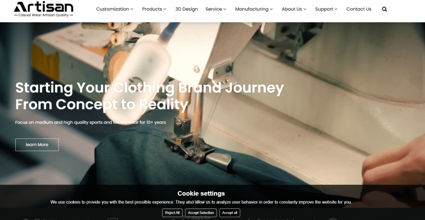425x220 pixels.
Task: Open the Contact Us link
Action: (x=359, y=9)
